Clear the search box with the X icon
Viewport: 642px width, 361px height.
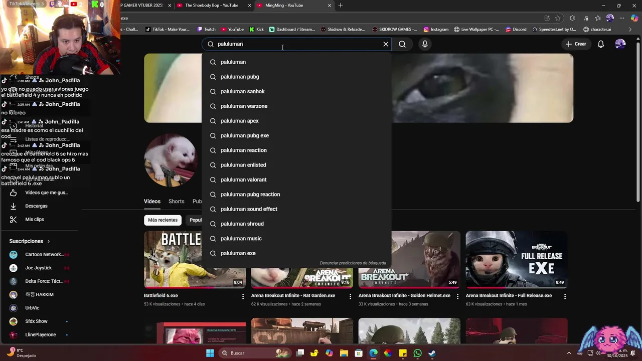pyautogui.click(x=386, y=44)
